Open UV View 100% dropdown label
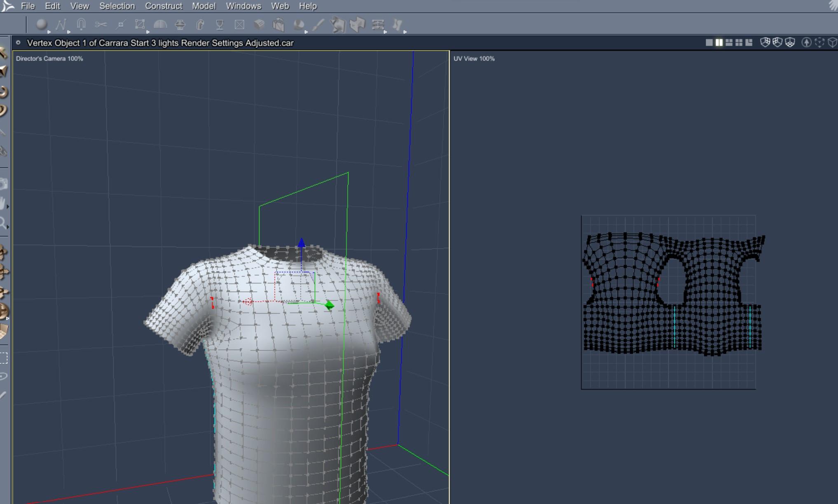Image resolution: width=838 pixels, height=504 pixels. [x=474, y=58]
